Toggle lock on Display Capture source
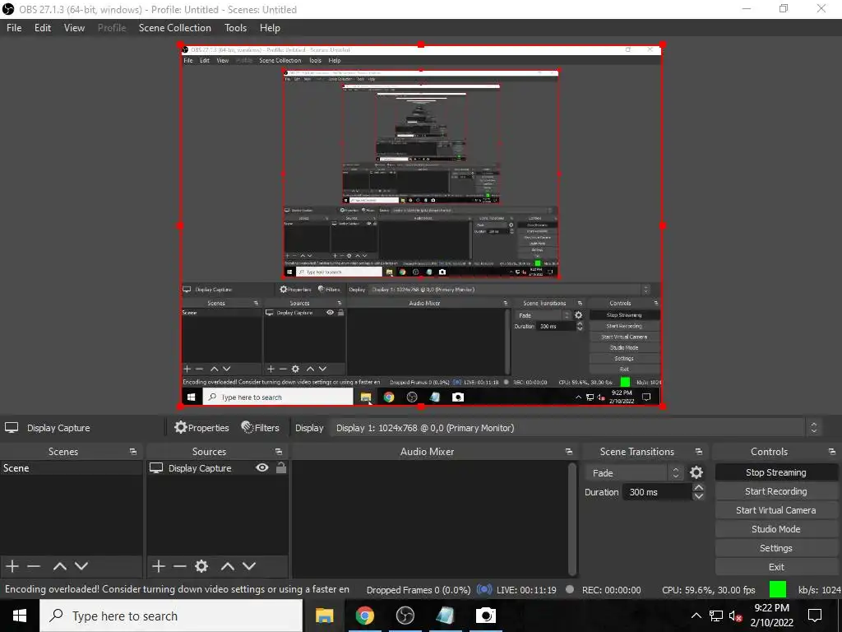 (281, 467)
